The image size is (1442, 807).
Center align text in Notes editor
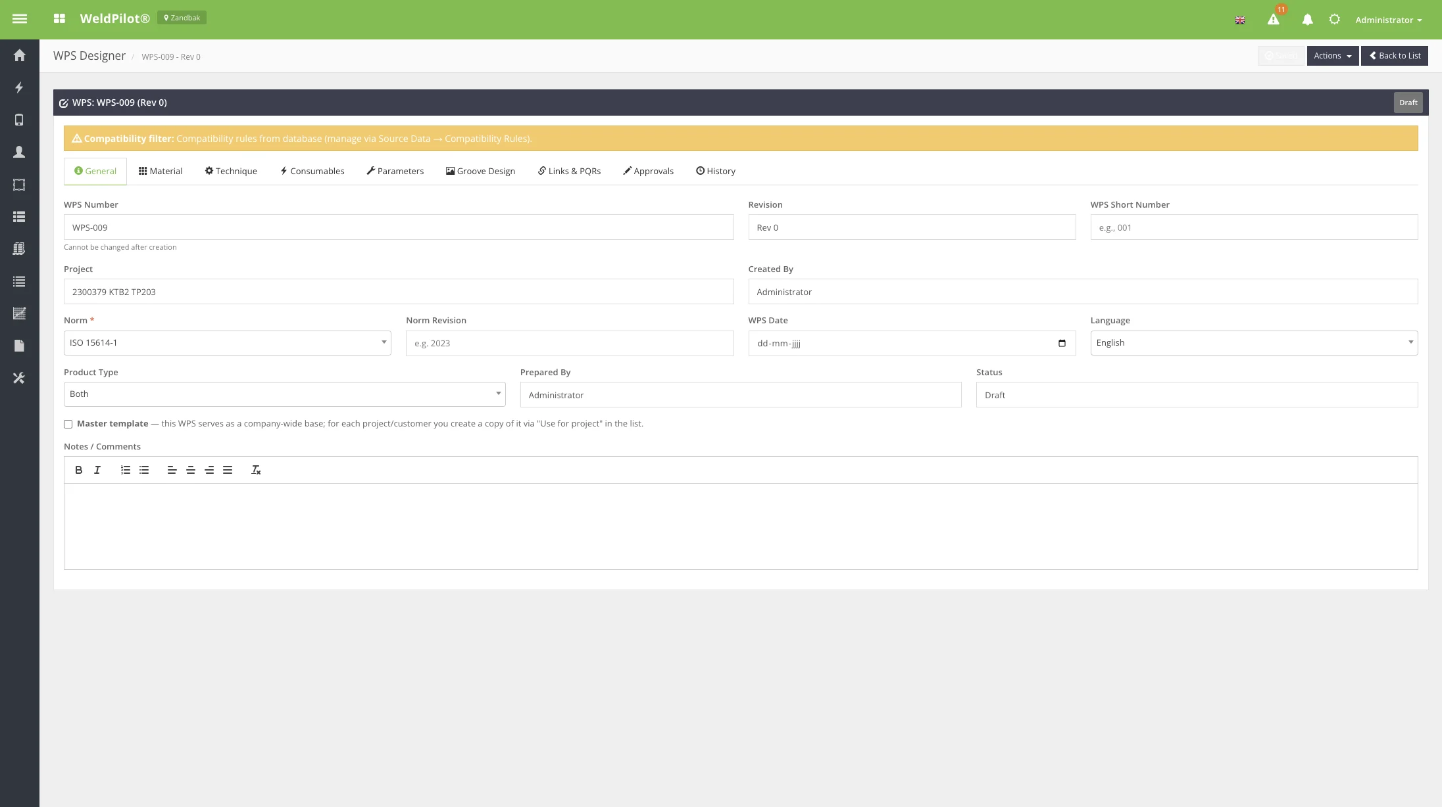191,471
